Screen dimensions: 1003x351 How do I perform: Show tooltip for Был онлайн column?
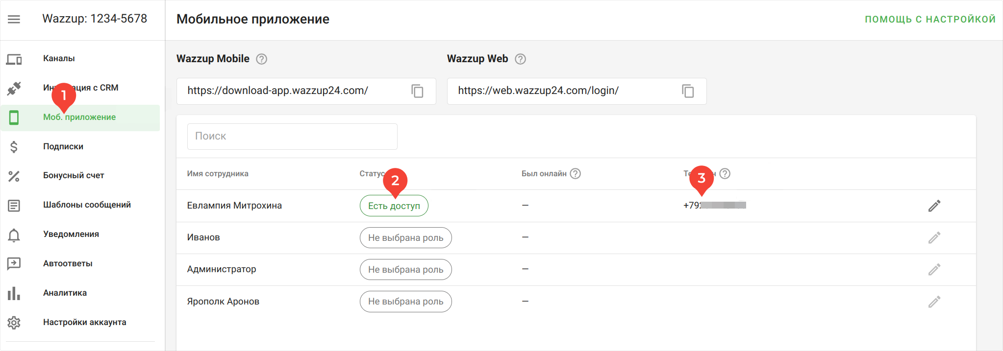tap(576, 174)
